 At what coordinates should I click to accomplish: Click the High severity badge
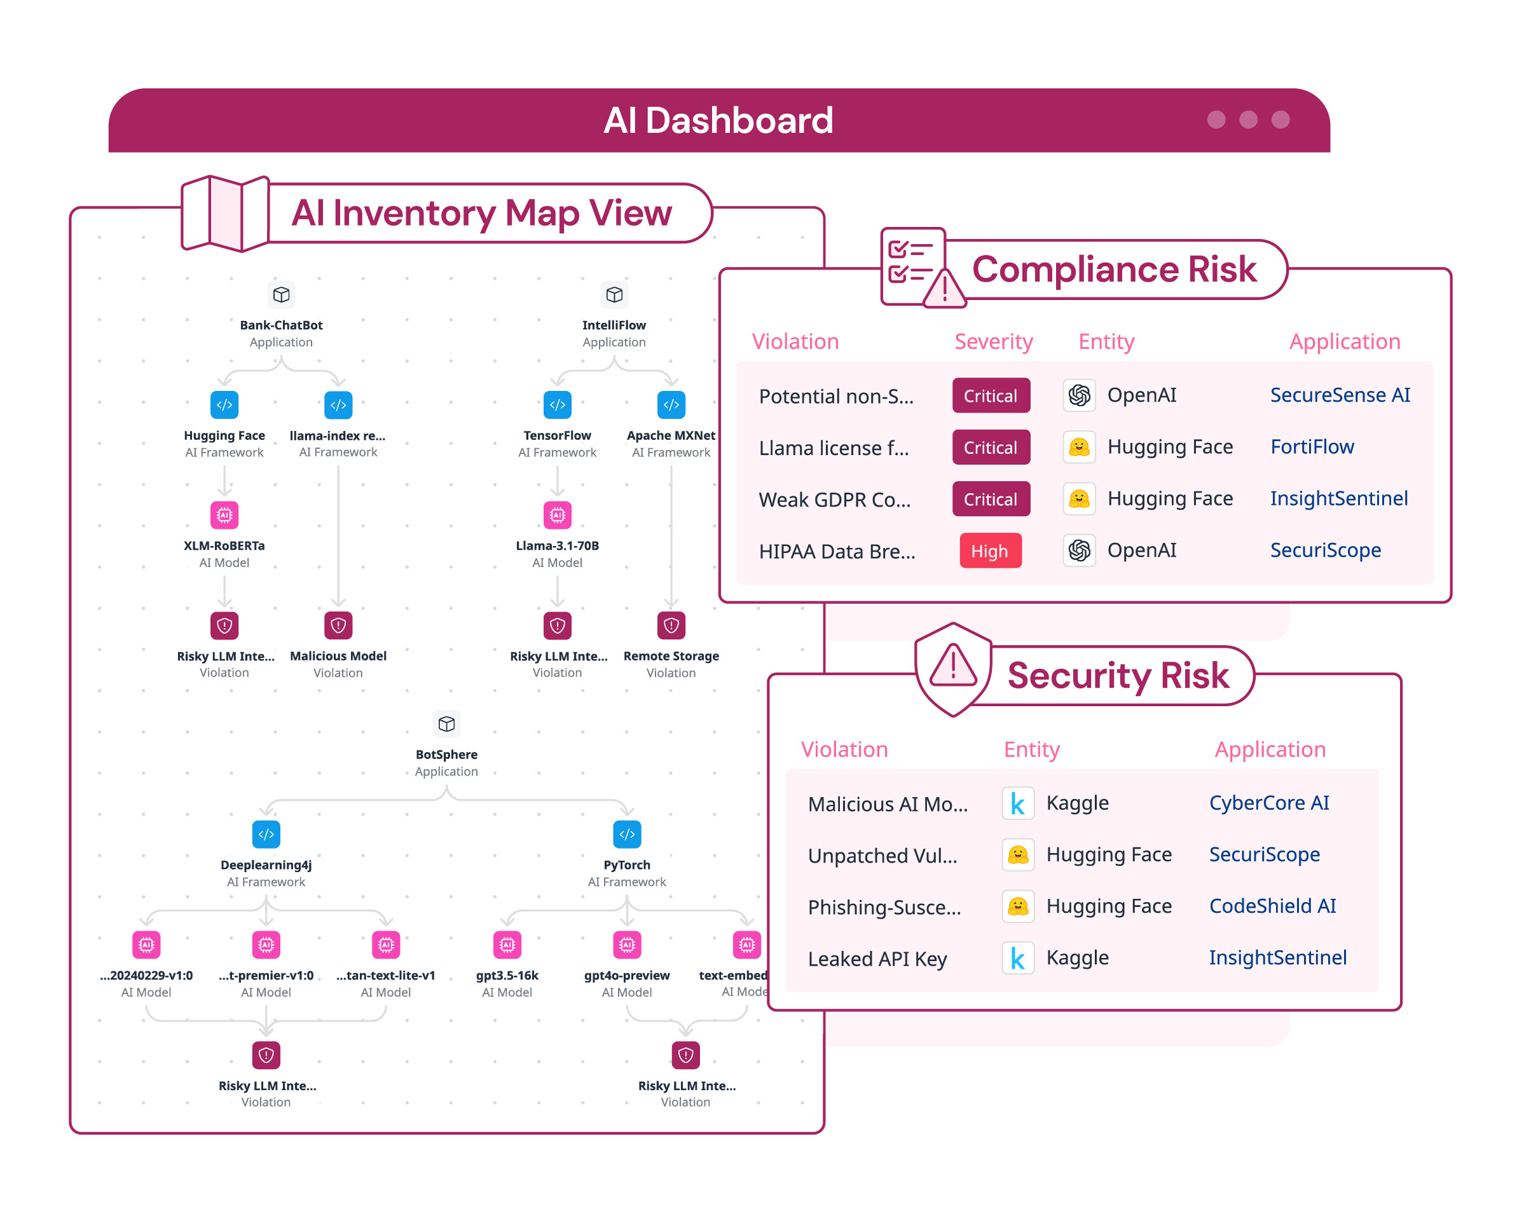tap(991, 551)
